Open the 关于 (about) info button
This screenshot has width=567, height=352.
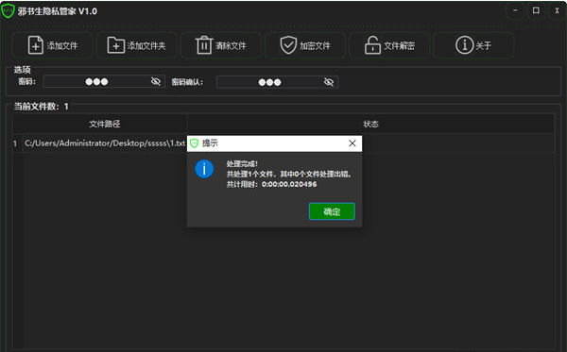(x=473, y=45)
